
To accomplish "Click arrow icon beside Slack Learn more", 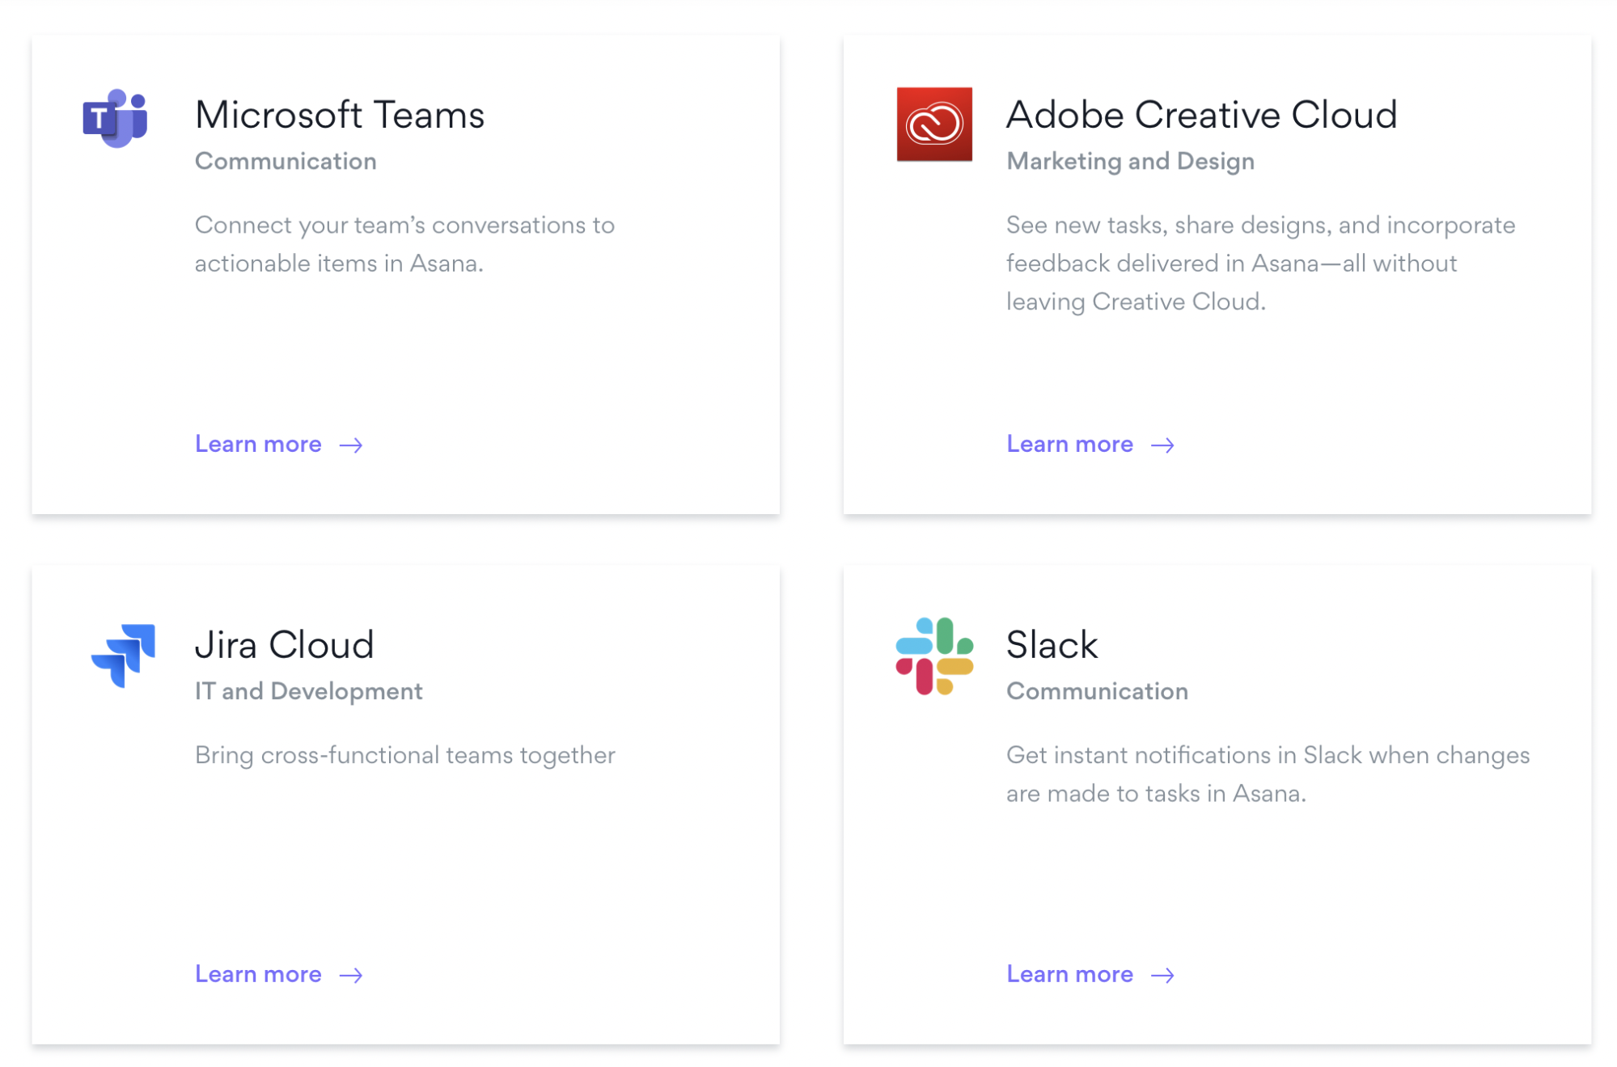I will point(1162,976).
